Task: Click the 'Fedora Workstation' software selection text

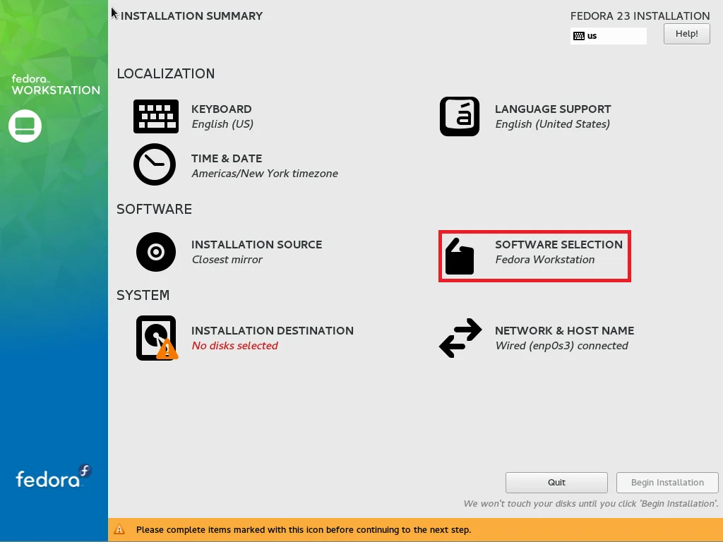Action: (544, 260)
